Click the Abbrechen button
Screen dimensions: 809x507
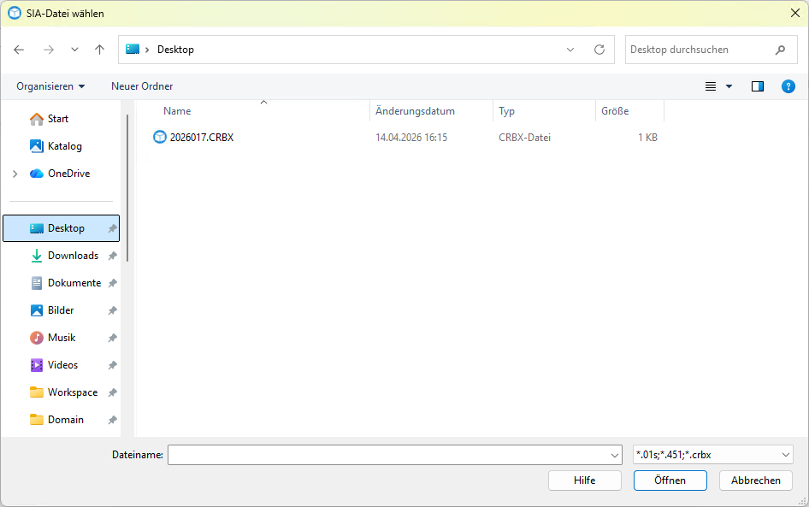pyautogui.click(x=756, y=480)
